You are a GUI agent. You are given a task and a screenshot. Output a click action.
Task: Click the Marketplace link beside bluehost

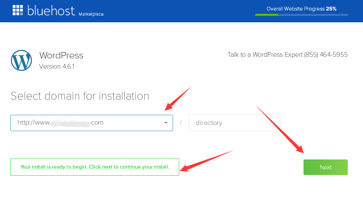(x=91, y=14)
